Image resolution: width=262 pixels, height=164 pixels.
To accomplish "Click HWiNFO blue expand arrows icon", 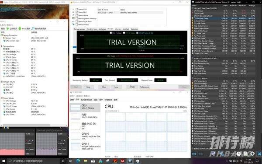I will pos(194,154).
